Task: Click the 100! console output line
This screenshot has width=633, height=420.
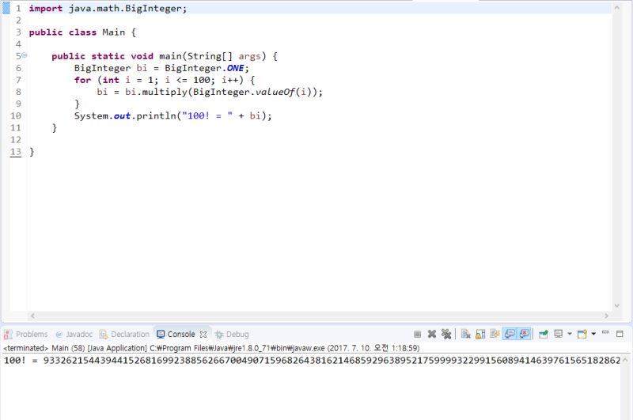Action: [312, 361]
